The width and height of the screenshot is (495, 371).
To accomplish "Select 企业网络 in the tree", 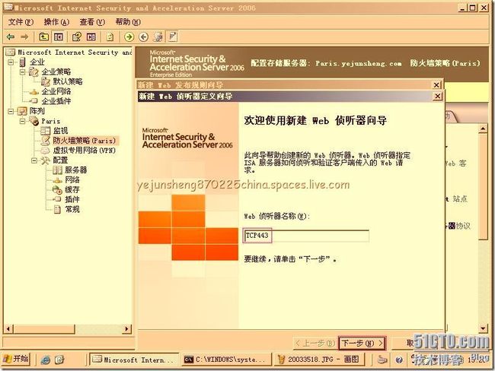I will [56, 91].
